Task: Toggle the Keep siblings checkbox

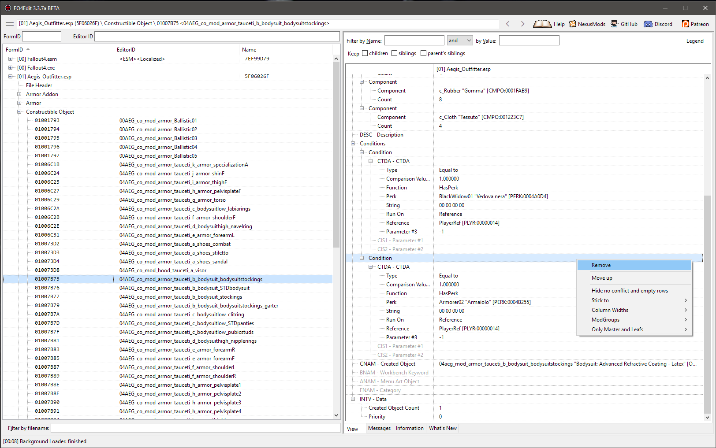Action: [394, 53]
